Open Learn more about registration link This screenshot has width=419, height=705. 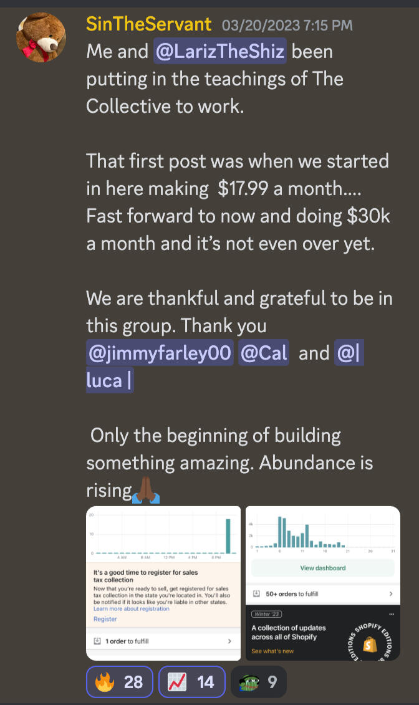coord(131,609)
